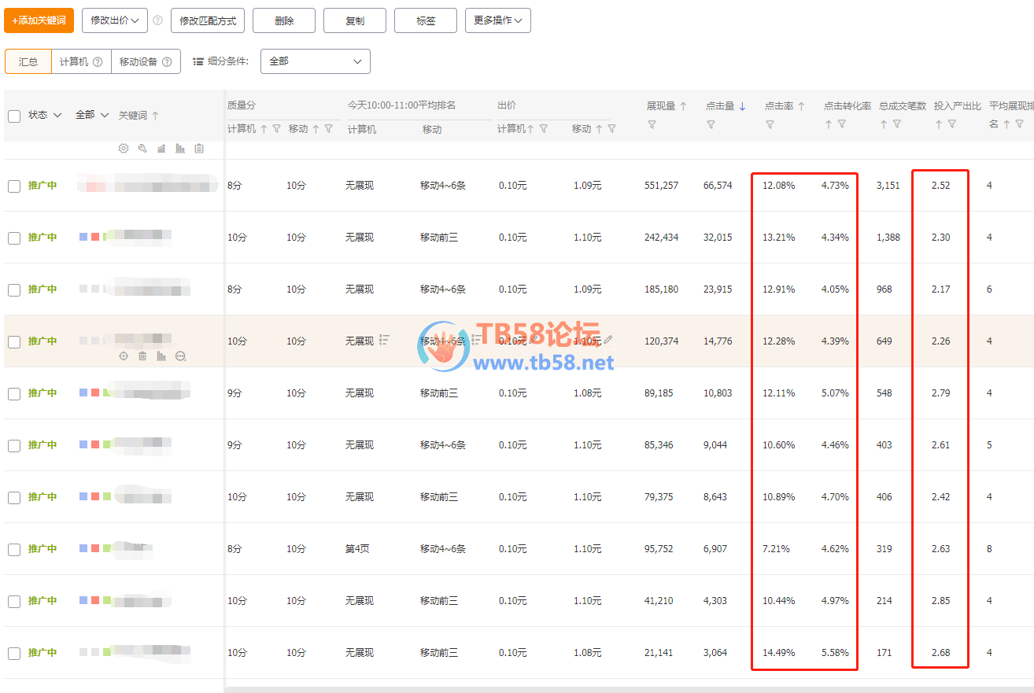Image resolution: width=1034 pixels, height=693 pixels.
Task: Switch to the 移动设备 tab
Action: (x=146, y=61)
